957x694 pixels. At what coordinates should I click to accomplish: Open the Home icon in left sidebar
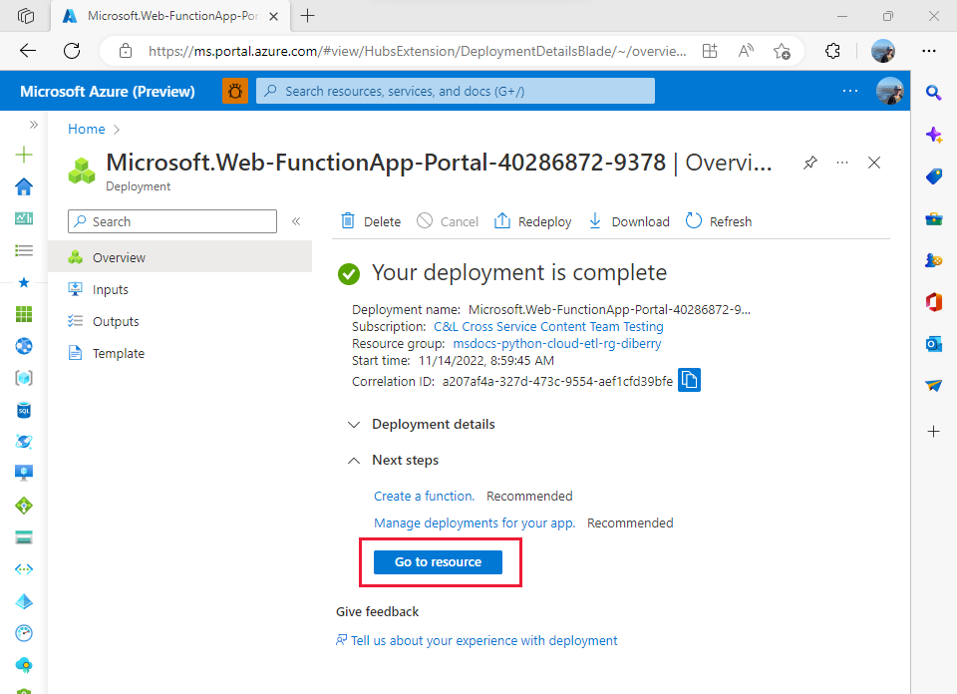[x=24, y=186]
